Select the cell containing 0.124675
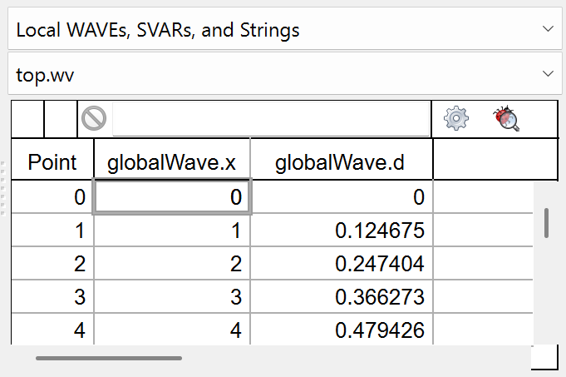The width and height of the screenshot is (566, 377). (341, 231)
